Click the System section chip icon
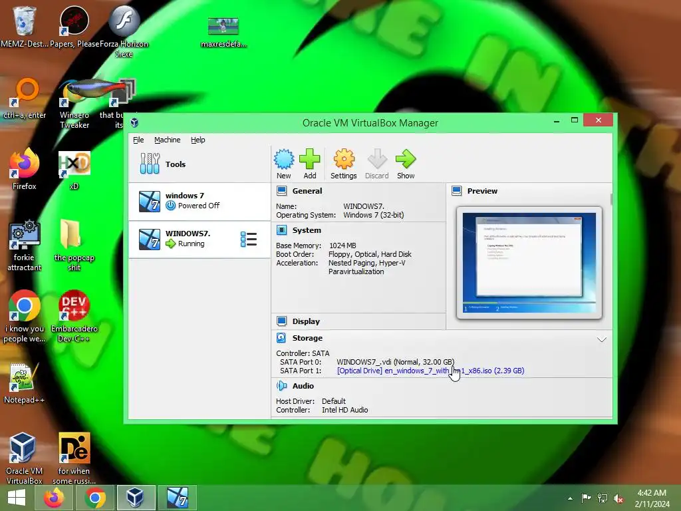Screen dimensions: 681x511 coord(282,230)
